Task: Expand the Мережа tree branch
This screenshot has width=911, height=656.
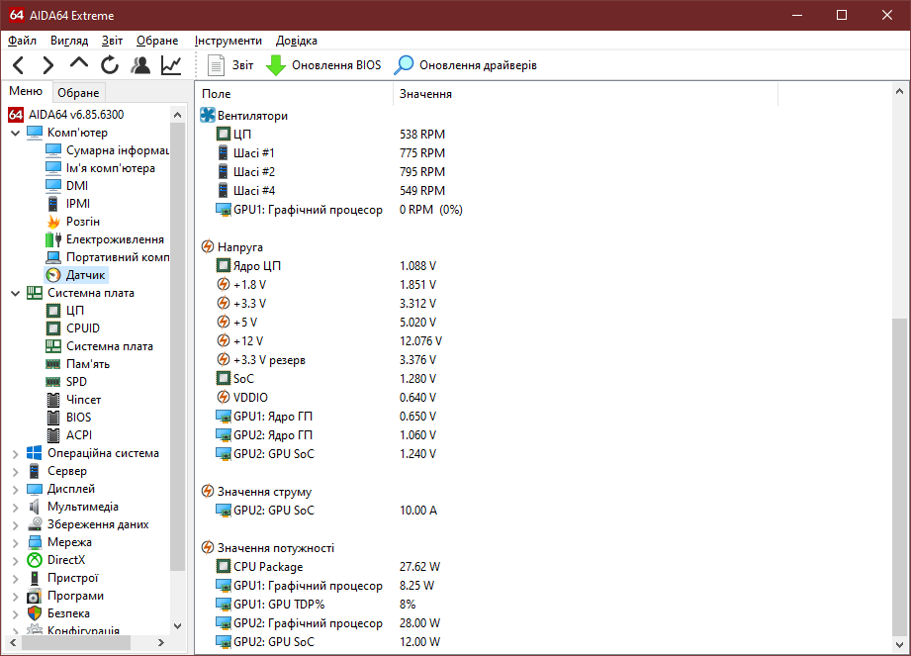Action: [16, 542]
